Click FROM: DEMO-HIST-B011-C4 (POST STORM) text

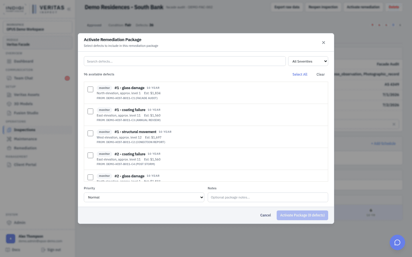pos(126,164)
